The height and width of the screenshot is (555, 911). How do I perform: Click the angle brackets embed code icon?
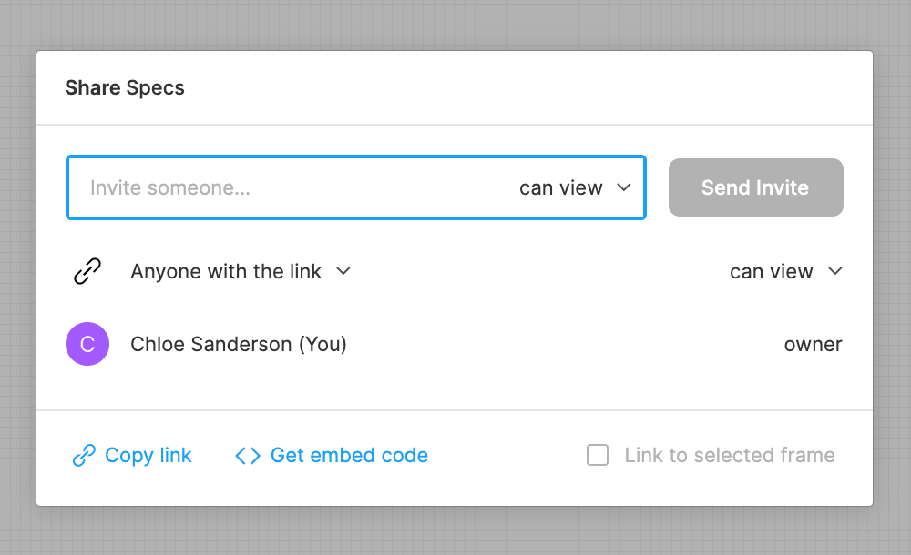point(248,455)
